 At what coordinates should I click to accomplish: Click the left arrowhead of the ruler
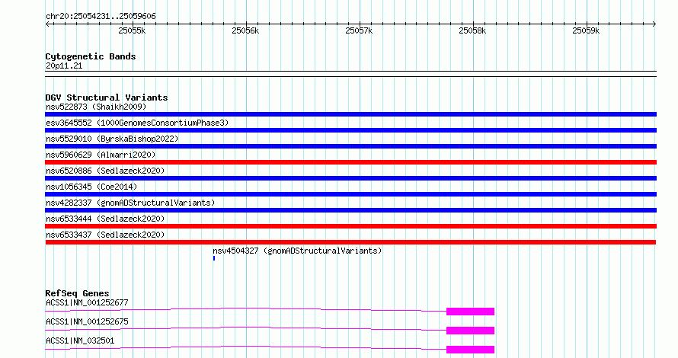tap(47, 24)
